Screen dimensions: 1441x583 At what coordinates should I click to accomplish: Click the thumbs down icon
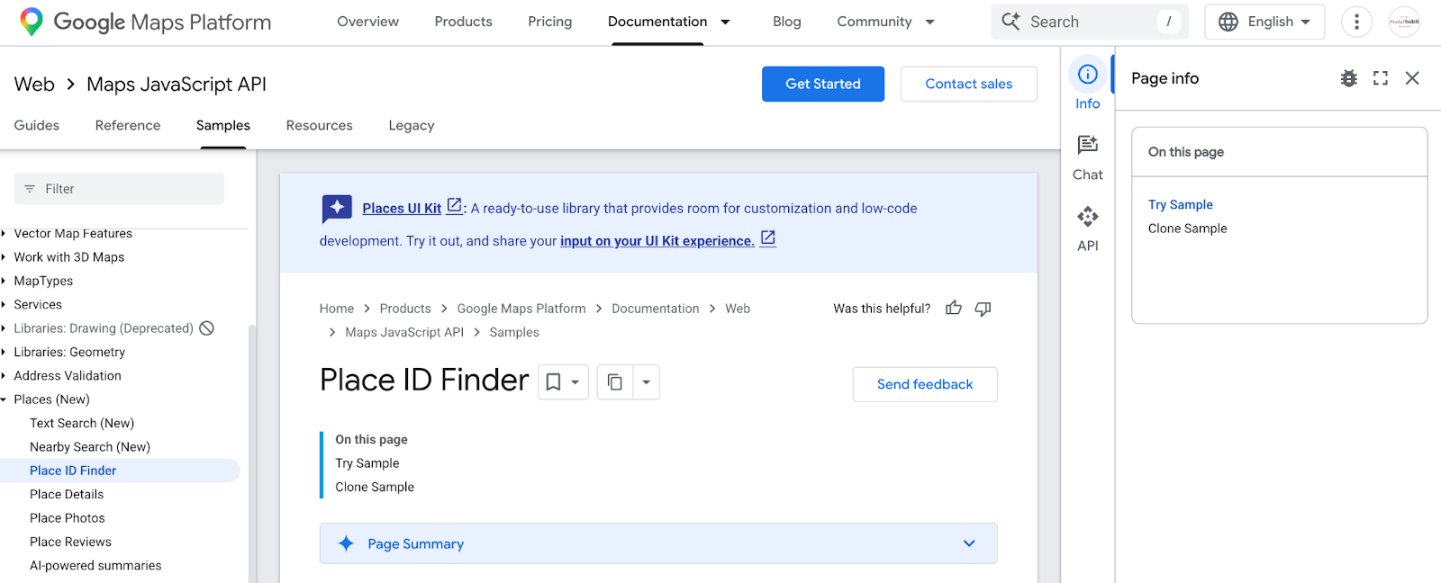(x=983, y=309)
